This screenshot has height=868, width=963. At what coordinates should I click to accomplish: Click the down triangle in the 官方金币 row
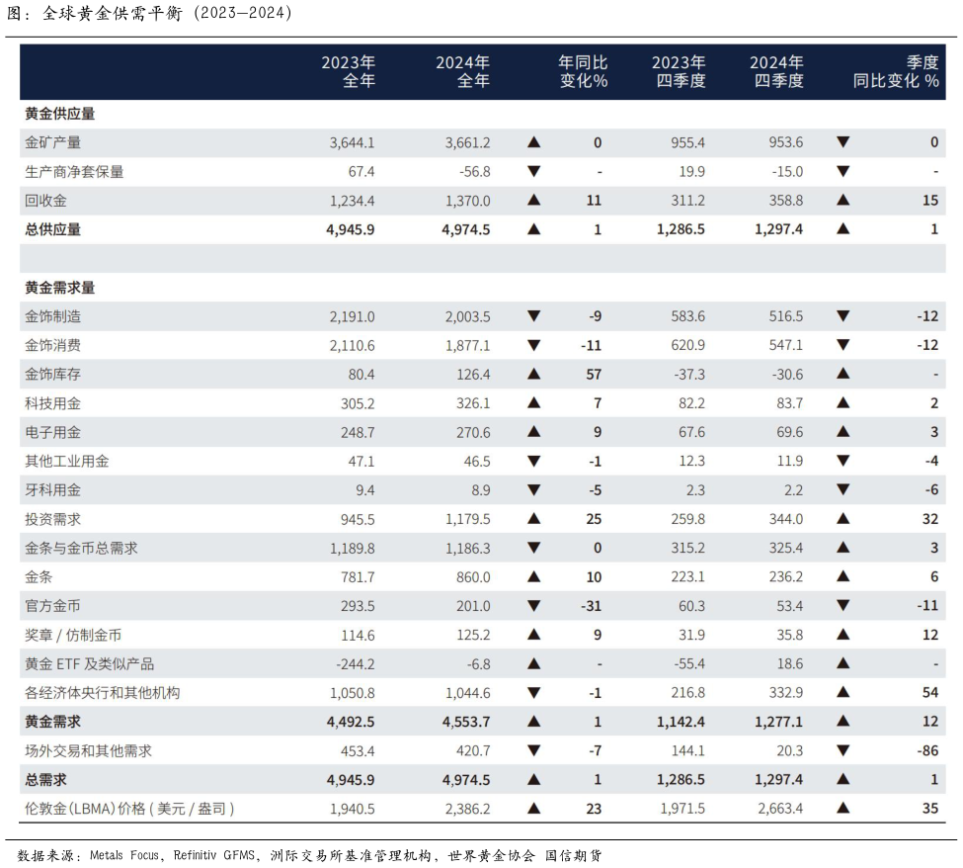[x=534, y=604]
